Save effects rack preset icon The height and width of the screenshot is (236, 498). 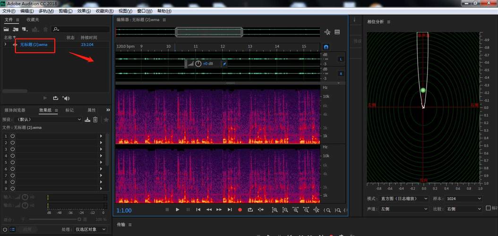tap(88, 119)
